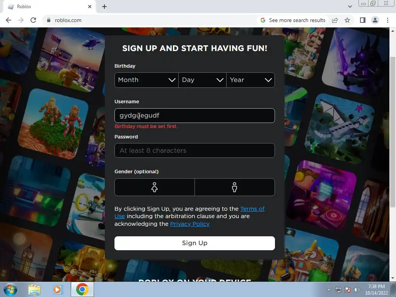This screenshot has height=297, width=396.
Task: Click the Chrome taskbar icon
Action: tap(82, 289)
